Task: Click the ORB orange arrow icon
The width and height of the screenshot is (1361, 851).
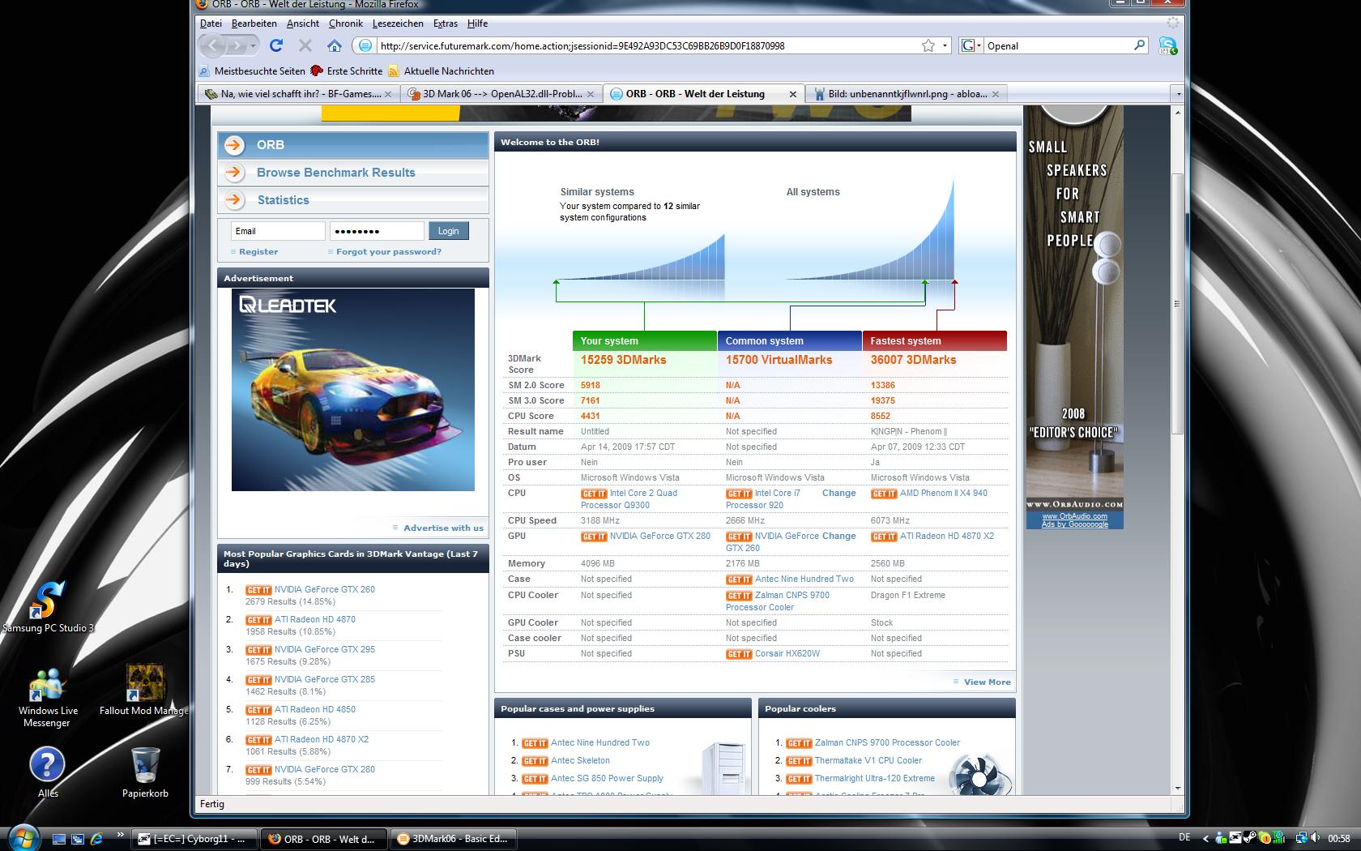Action: [234, 145]
